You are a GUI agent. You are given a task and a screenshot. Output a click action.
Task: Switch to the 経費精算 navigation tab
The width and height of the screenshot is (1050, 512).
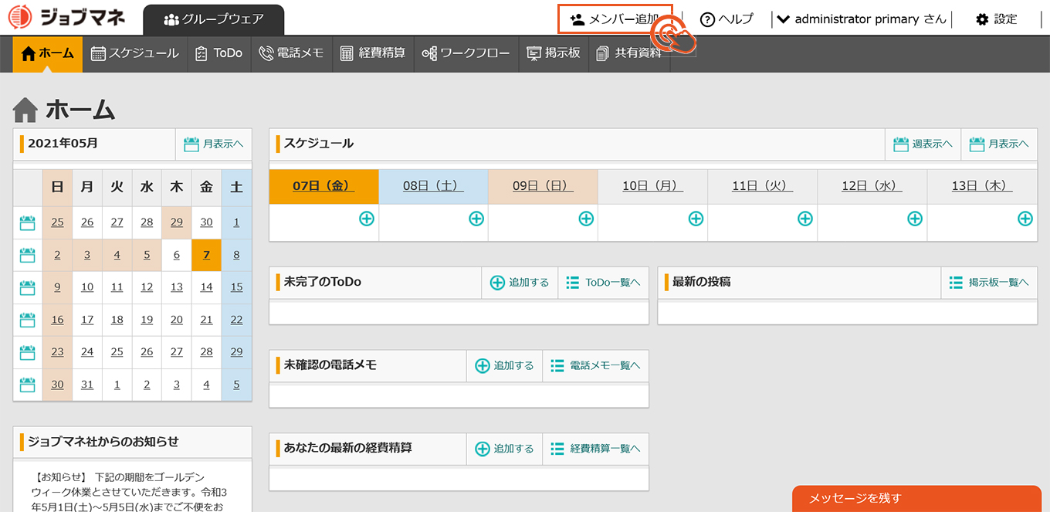pos(373,53)
